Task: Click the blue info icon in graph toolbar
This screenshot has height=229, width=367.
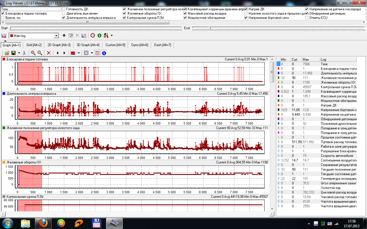Action: click(x=104, y=53)
